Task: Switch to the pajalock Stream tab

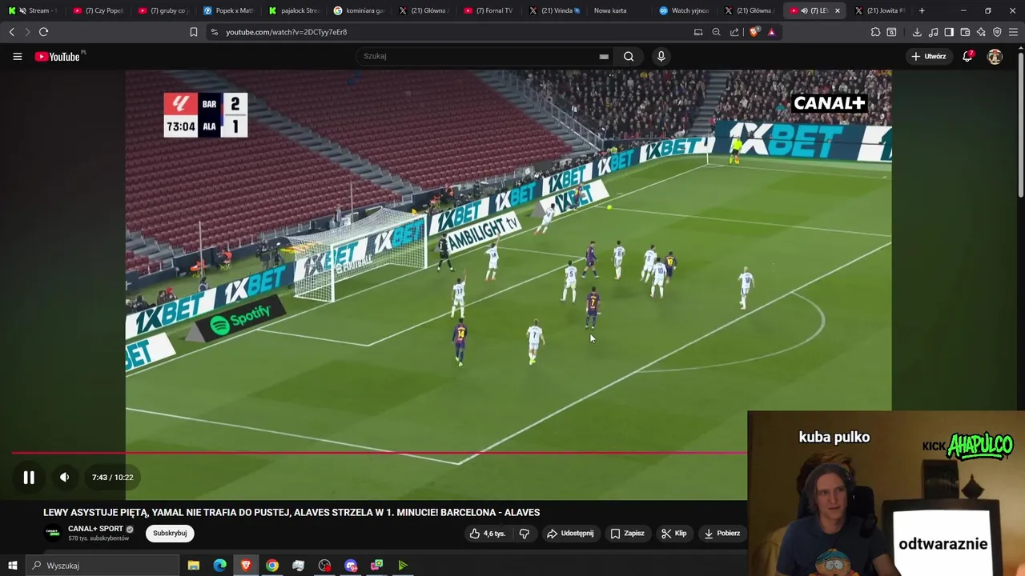Action: [294, 10]
